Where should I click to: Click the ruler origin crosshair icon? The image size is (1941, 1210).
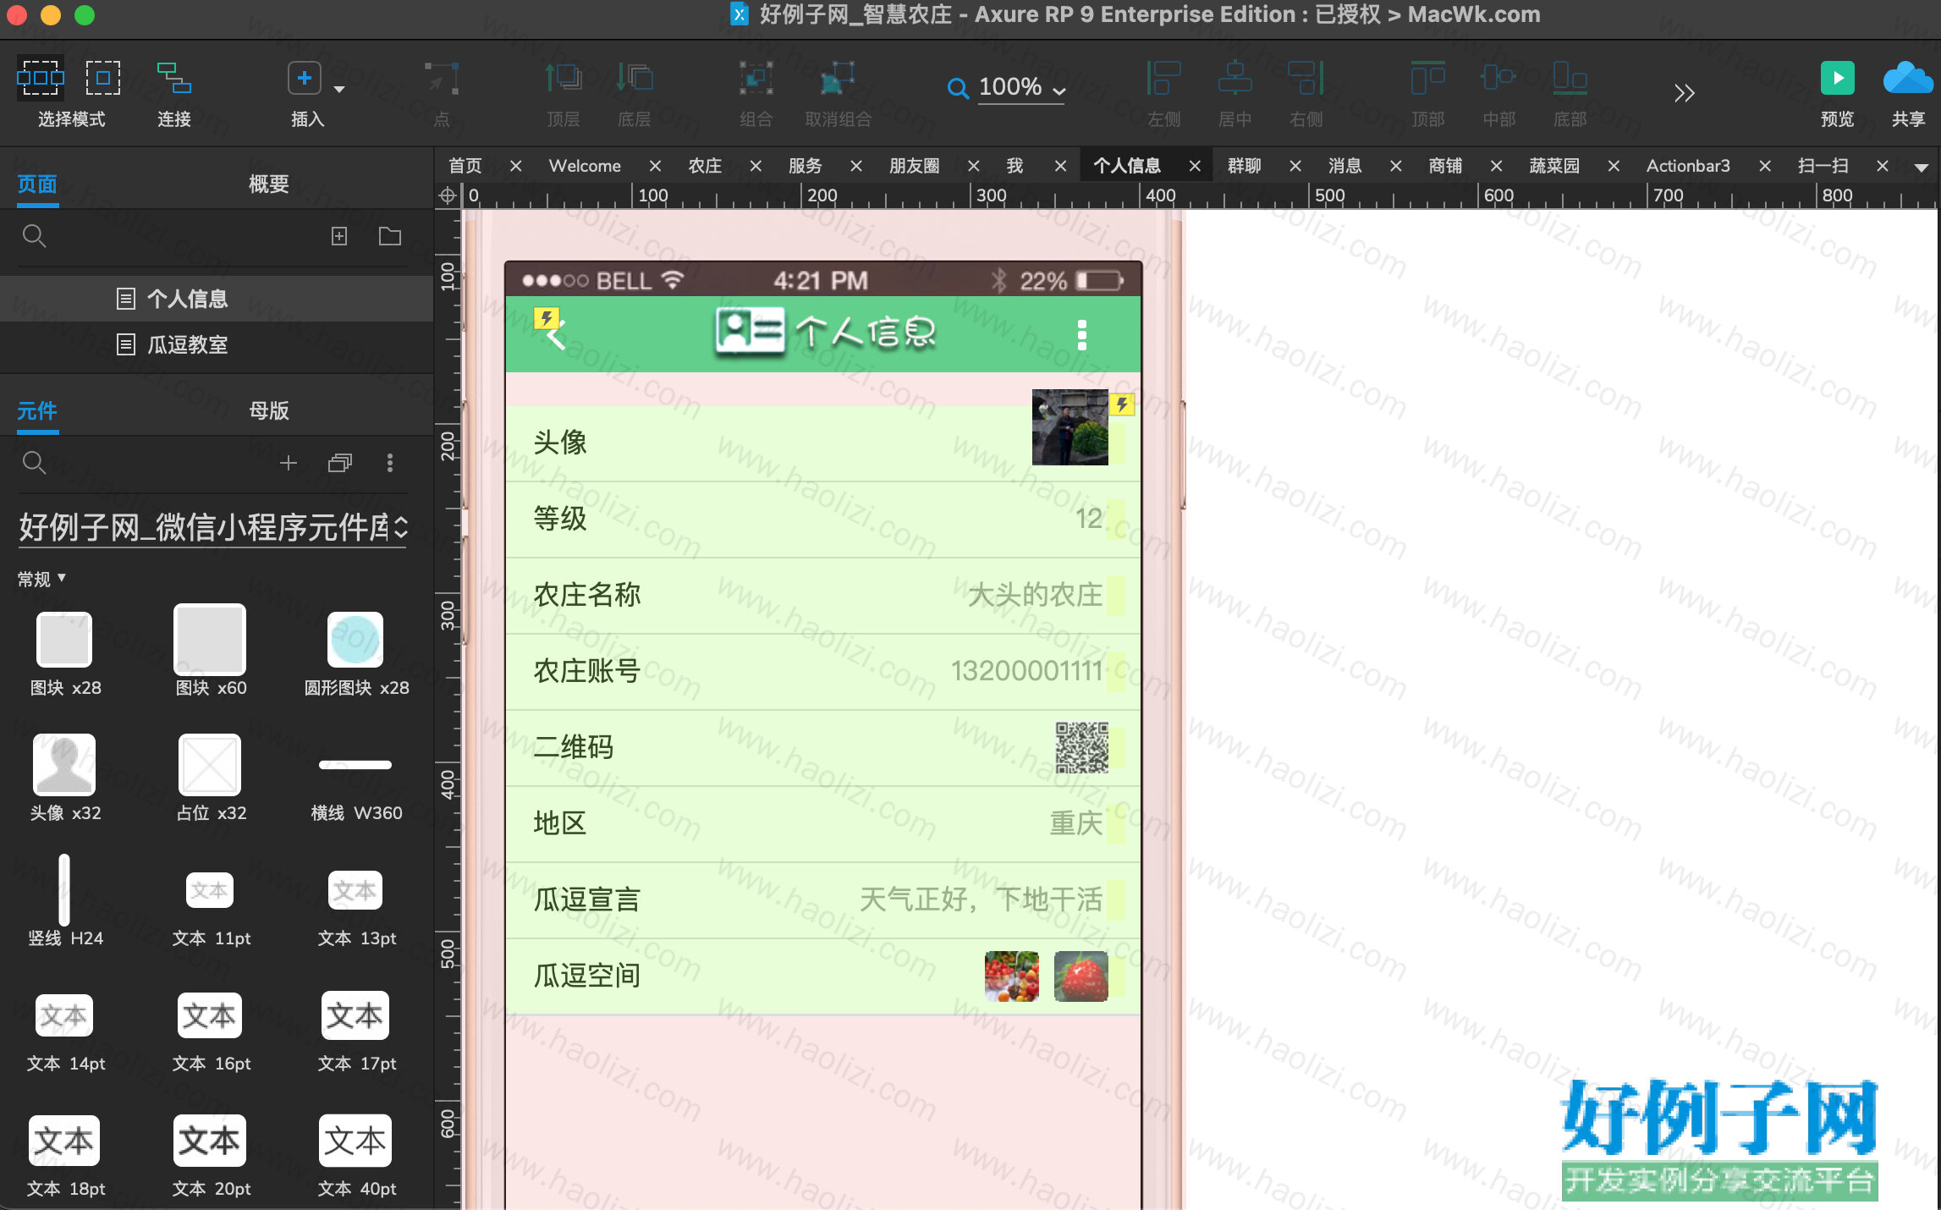448,196
